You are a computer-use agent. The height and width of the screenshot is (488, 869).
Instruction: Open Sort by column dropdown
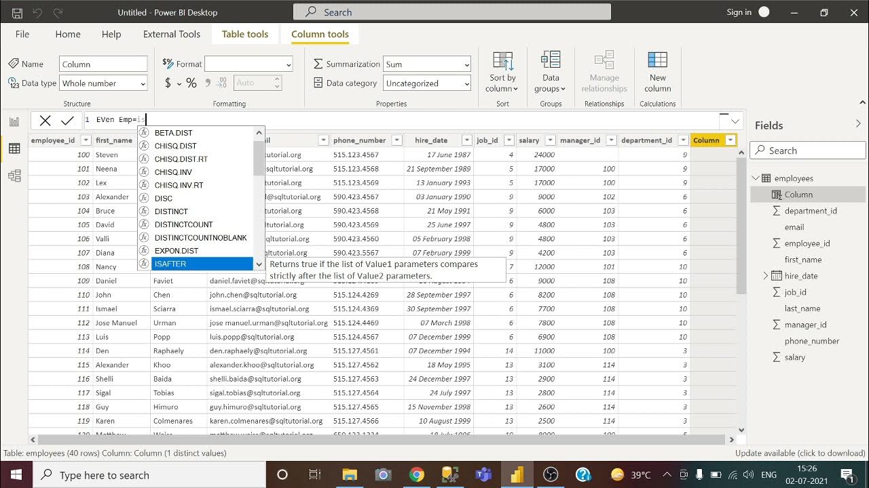tap(502, 72)
